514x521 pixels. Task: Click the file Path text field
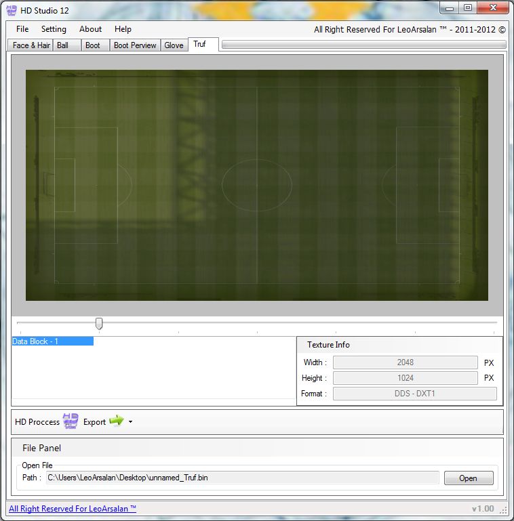(242, 478)
